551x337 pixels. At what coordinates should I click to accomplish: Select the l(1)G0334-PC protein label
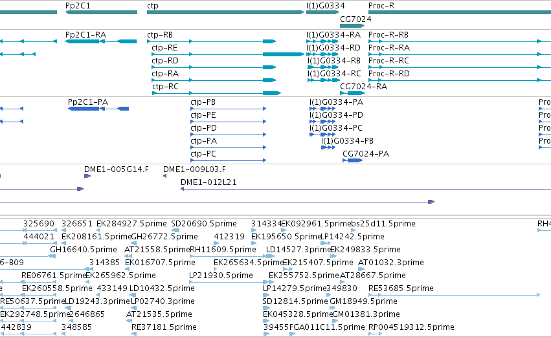click(336, 128)
